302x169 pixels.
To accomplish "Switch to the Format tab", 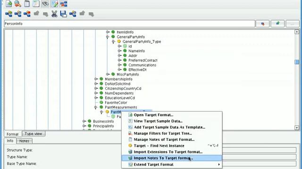I will (x=13, y=134).
